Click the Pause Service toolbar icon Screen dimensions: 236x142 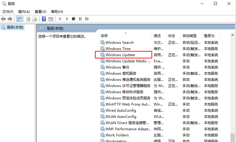click(80, 19)
